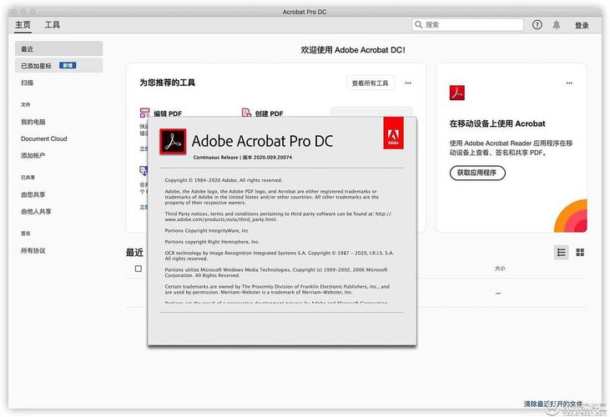
Task: Switch the recent files to grid view
Action: (580, 253)
